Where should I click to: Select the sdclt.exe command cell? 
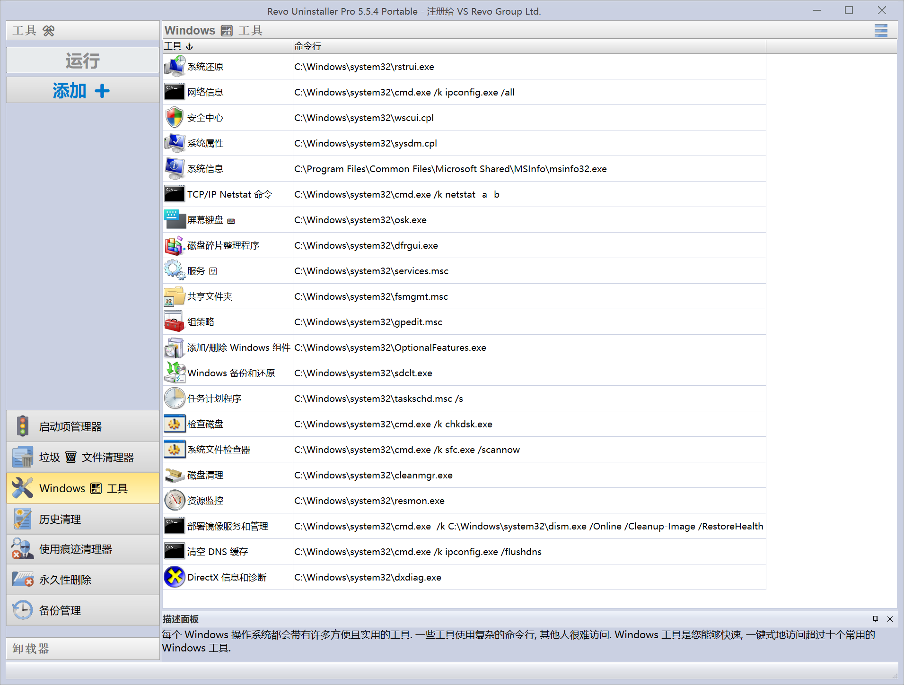[529, 373]
